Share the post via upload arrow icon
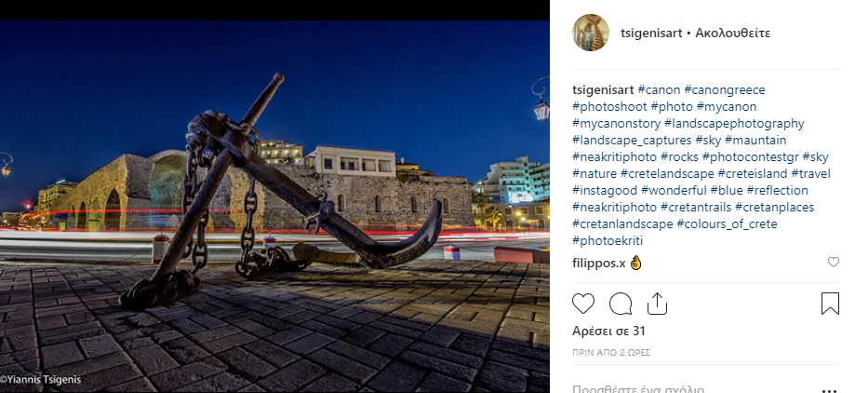Screen dimensions: 855x393 click(x=657, y=304)
